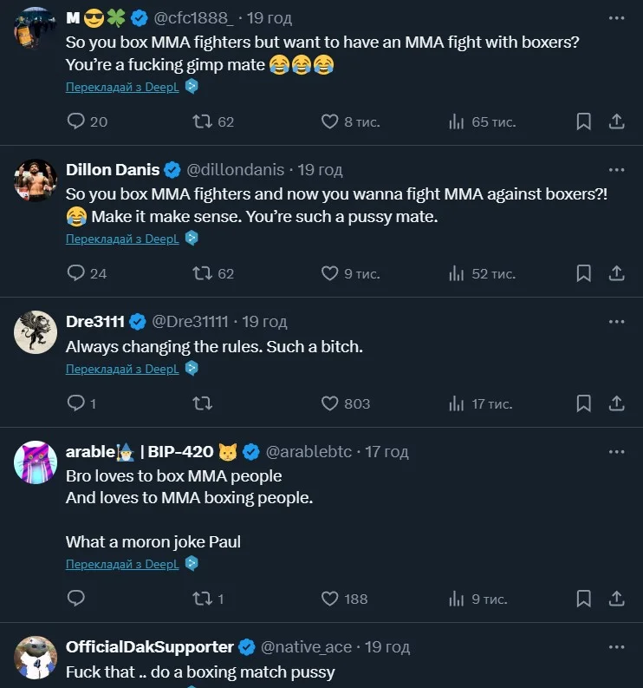Retweet the cfc1888_ post with 62 retweets
Viewport: 643px width, 688px height.
(x=203, y=121)
